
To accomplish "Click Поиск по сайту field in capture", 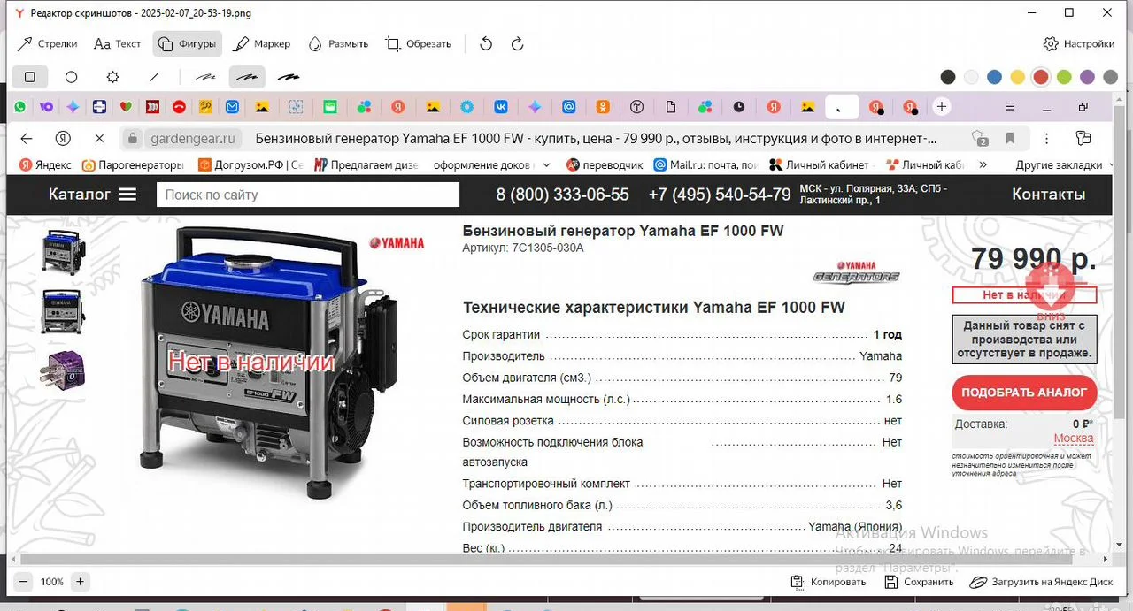I will coord(308,195).
